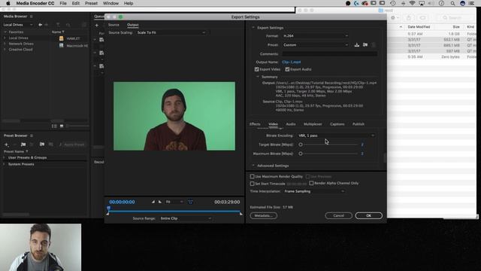Screen dimensions: 481x271
Task: Enable Set Start Timecode checkbox
Action: (x=253, y=184)
